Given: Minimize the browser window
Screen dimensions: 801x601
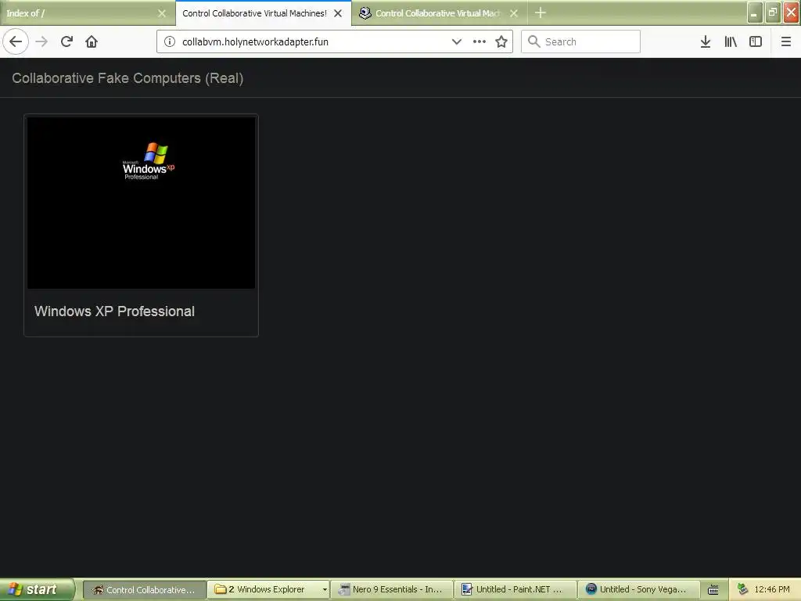Looking at the screenshot, I should pos(755,13).
